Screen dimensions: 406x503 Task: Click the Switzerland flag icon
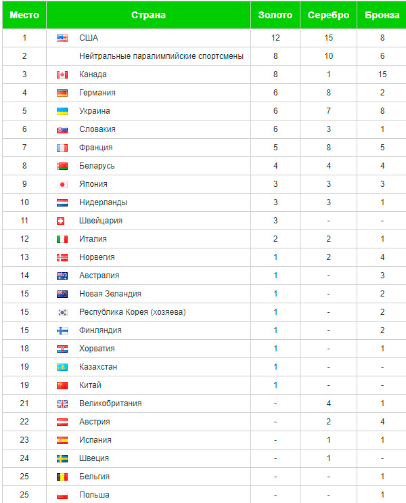tap(61, 221)
